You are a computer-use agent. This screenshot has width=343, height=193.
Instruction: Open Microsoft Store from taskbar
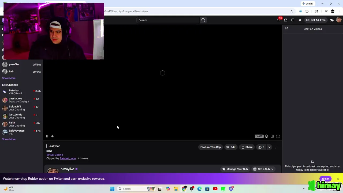point(207,189)
